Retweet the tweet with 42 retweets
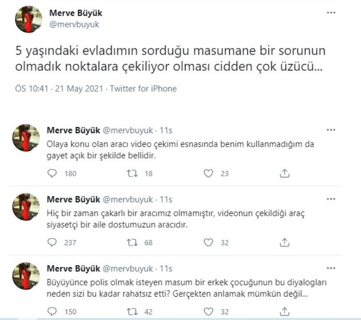The height and width of the screenshot is (320, 361). coord(132,312)
